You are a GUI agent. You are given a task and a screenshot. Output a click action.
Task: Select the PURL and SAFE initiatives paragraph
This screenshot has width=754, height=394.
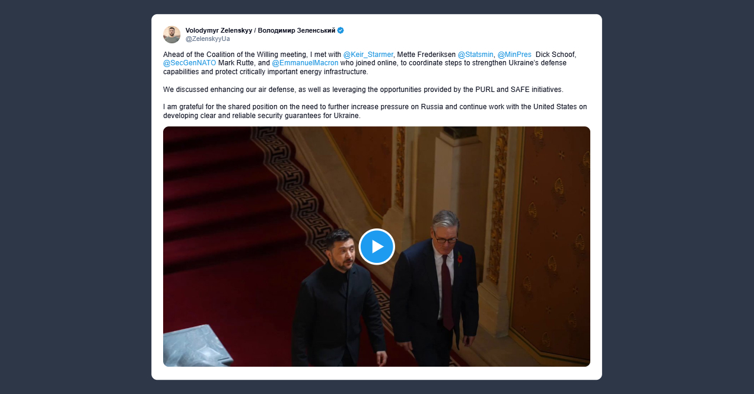click(363, 90)
